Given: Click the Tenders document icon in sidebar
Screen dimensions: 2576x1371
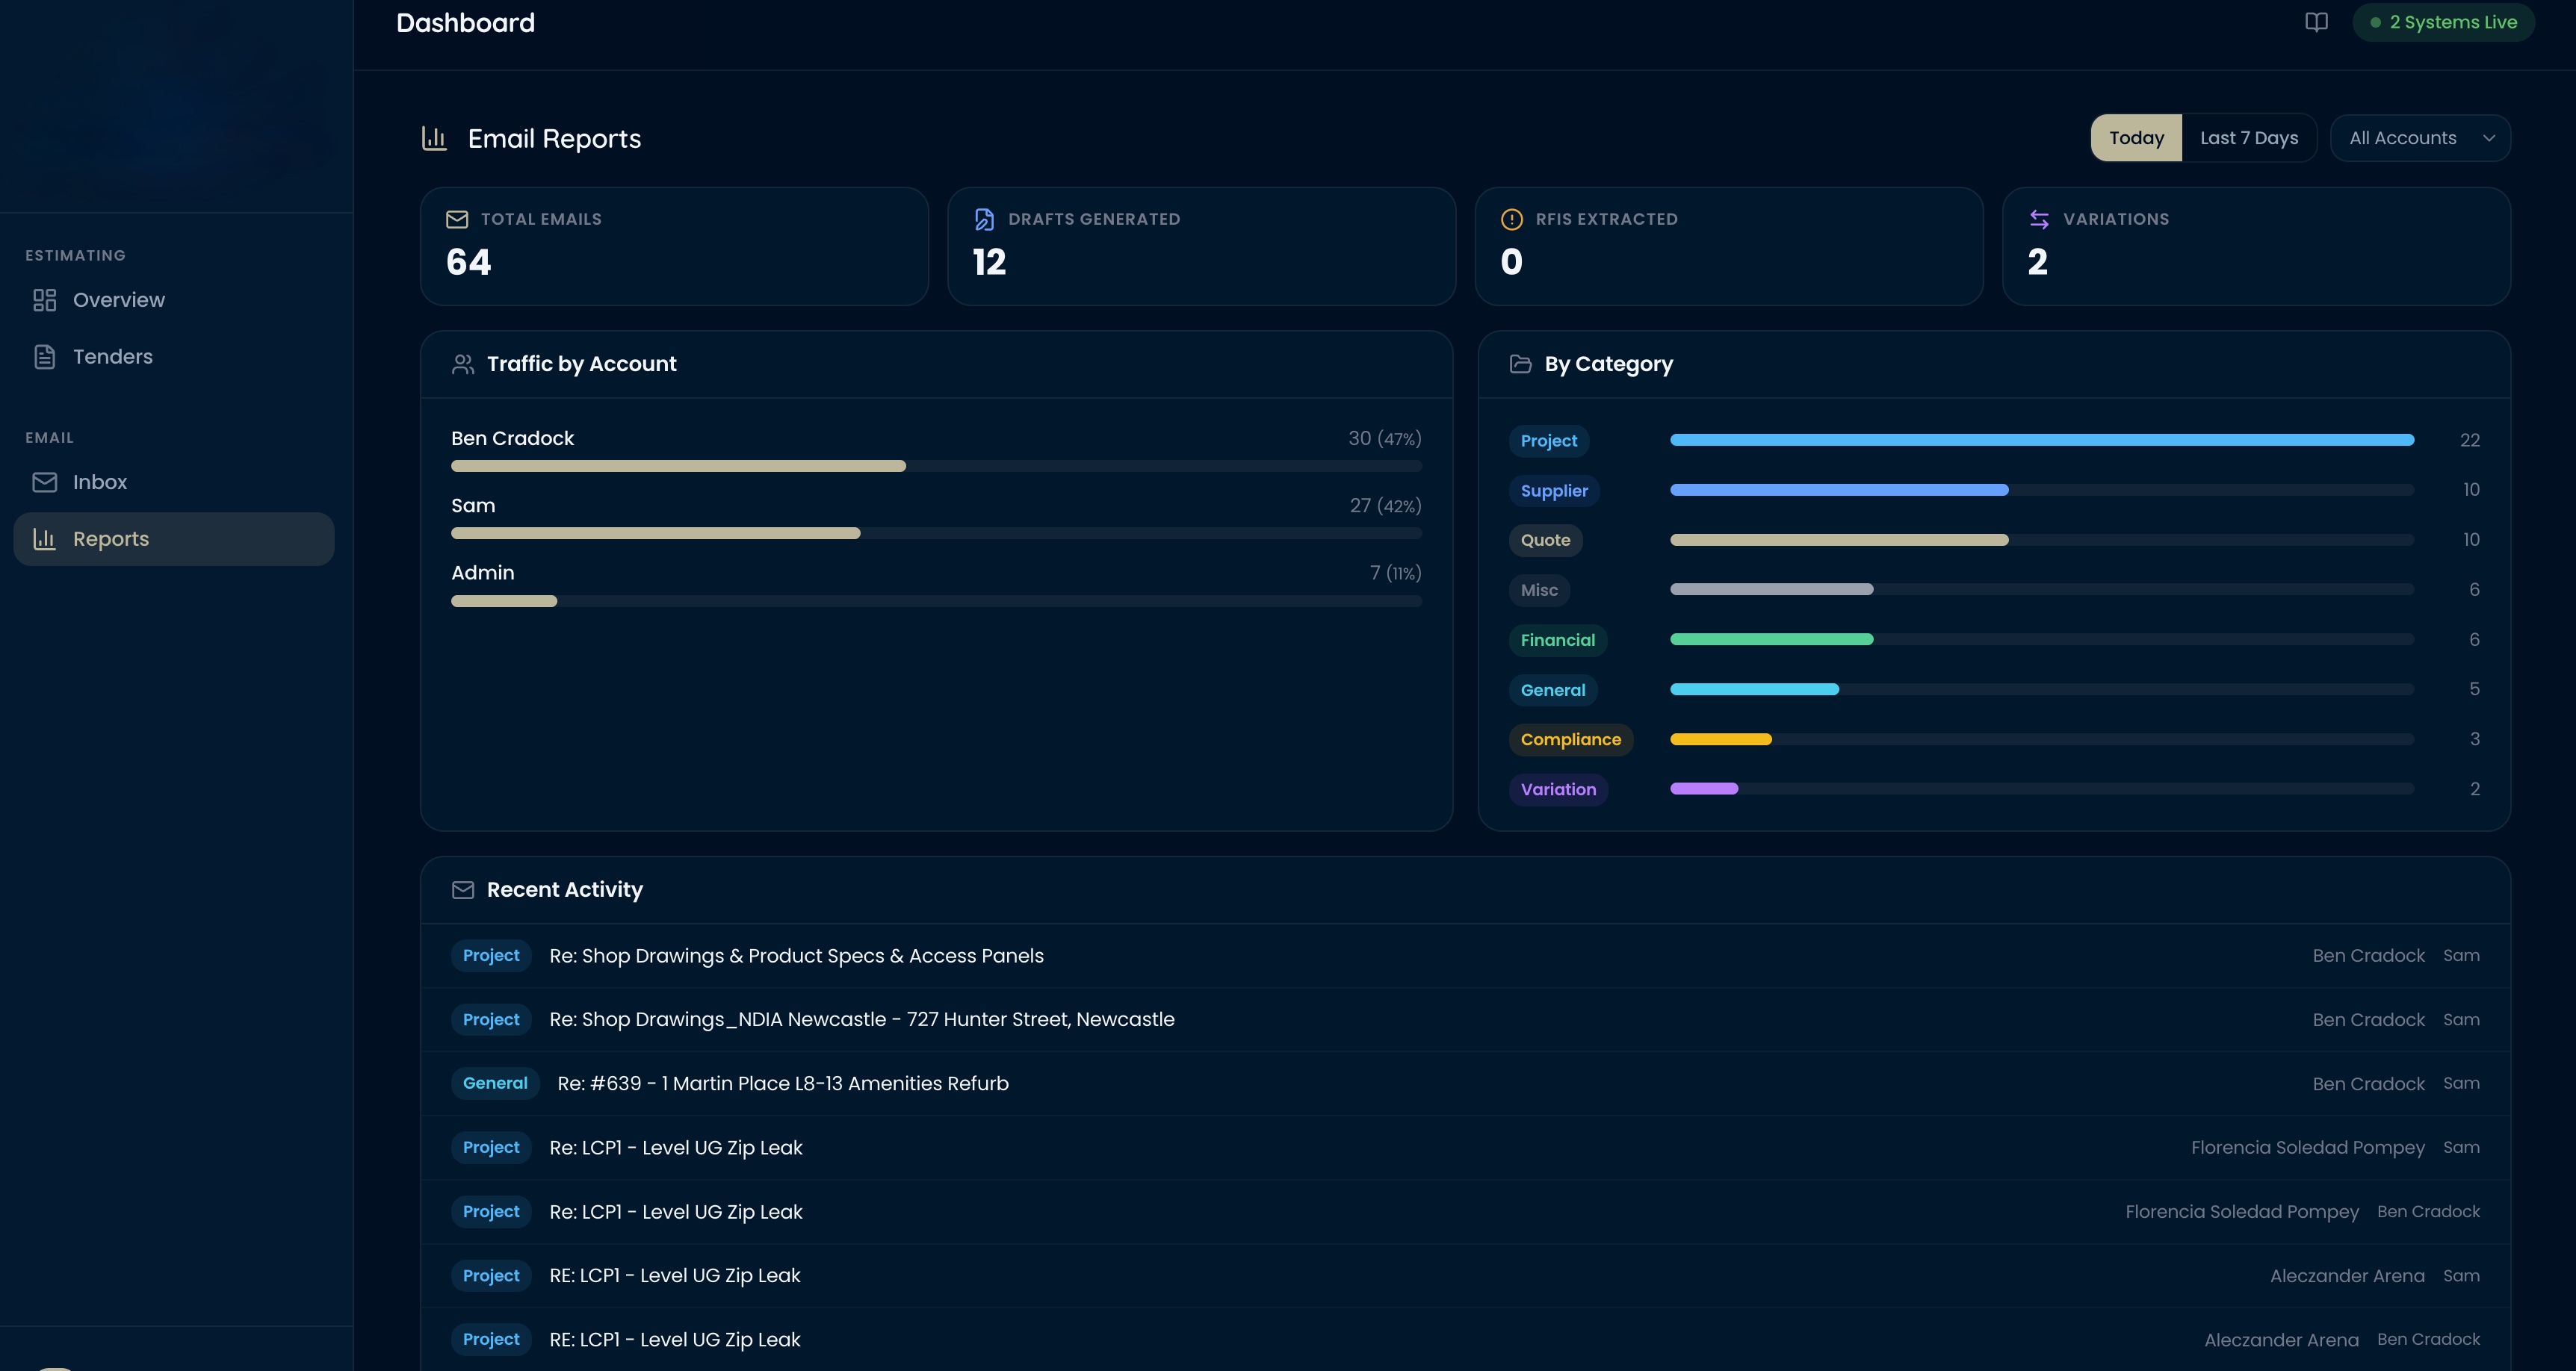Looking at the screenshot, I should 44,357.
